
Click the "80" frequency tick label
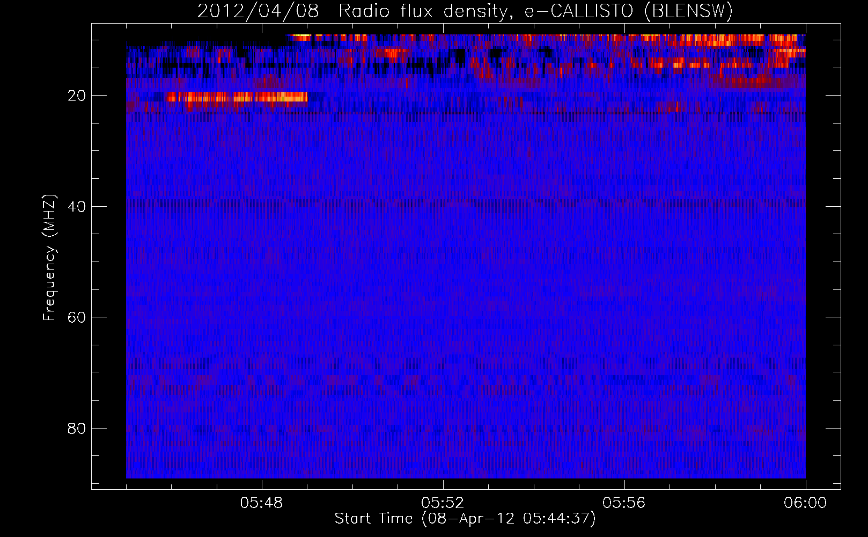(77, 429)
